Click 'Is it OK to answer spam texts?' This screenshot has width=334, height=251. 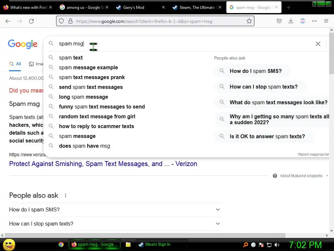(x=264, y=136)
